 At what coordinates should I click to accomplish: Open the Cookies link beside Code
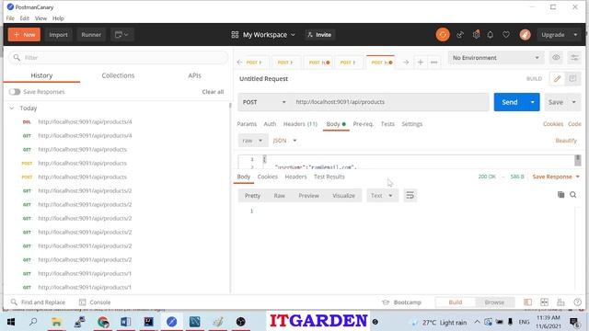(552, 124)
